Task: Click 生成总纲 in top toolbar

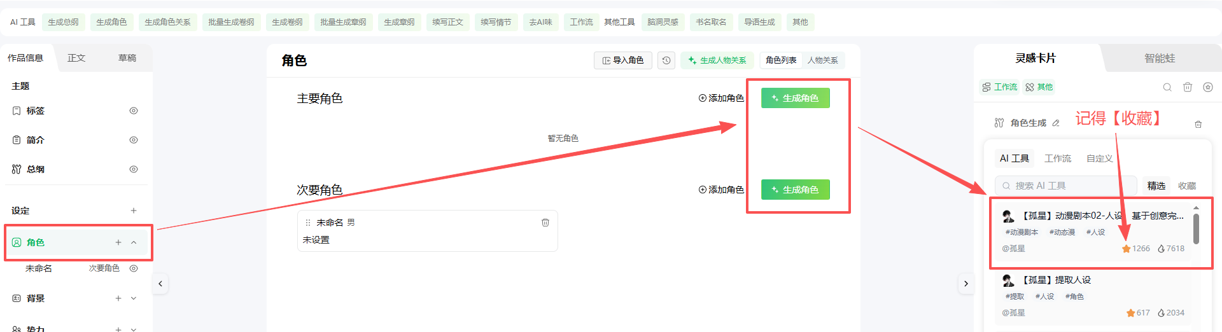Action: tap(64, 22)
